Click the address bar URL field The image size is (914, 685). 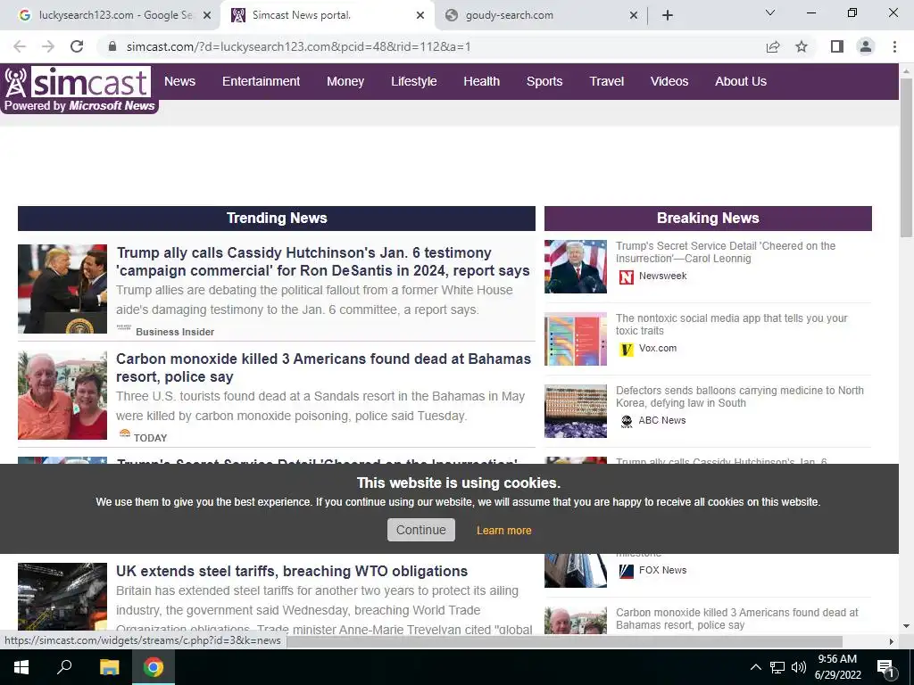pyautogui.click(x=431, y=46)
